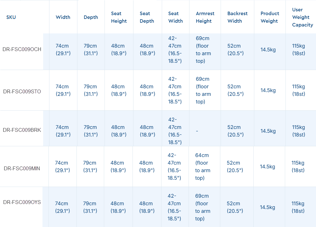Screen dimensions: 316x227
Task: Click the Seat Depth column header
Action: pyautogui.click(x=147, y=17)
